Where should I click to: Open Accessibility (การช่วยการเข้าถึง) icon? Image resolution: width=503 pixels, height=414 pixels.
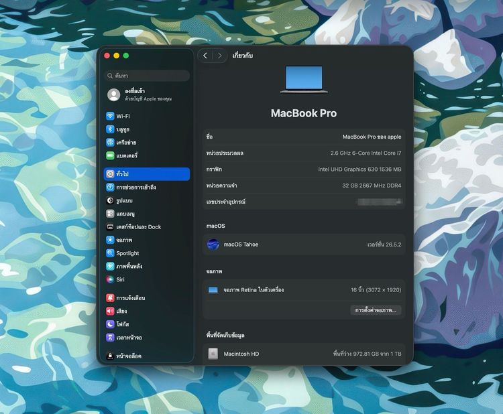[x=110, y=187]
